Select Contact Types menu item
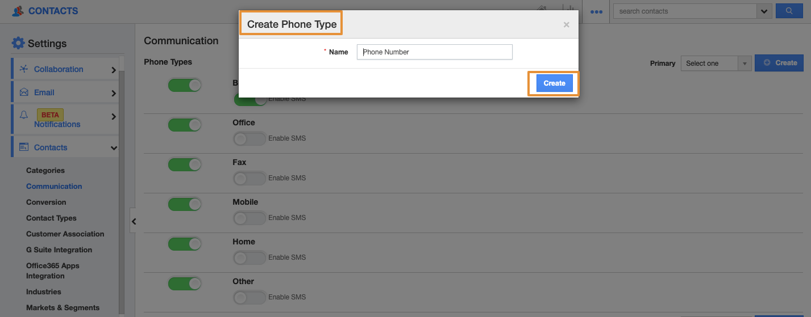This screenshot has width=811, height=317. 51,218
